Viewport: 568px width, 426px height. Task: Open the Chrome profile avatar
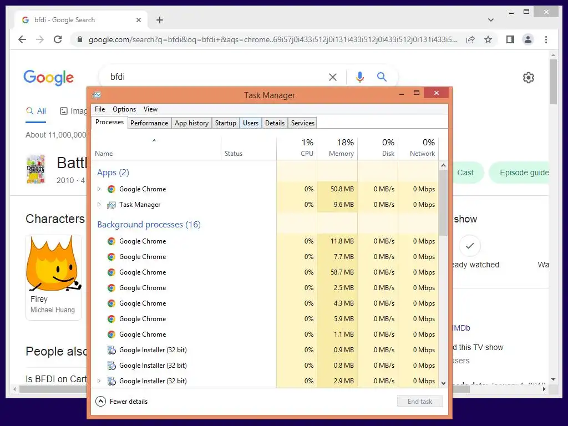(x=528, y=39)
